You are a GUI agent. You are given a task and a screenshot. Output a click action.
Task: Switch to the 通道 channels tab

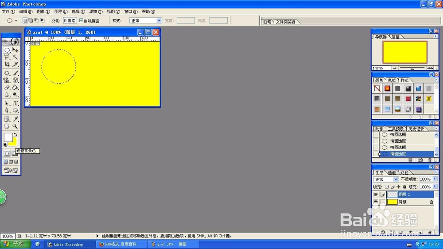(x=392, y=172)
